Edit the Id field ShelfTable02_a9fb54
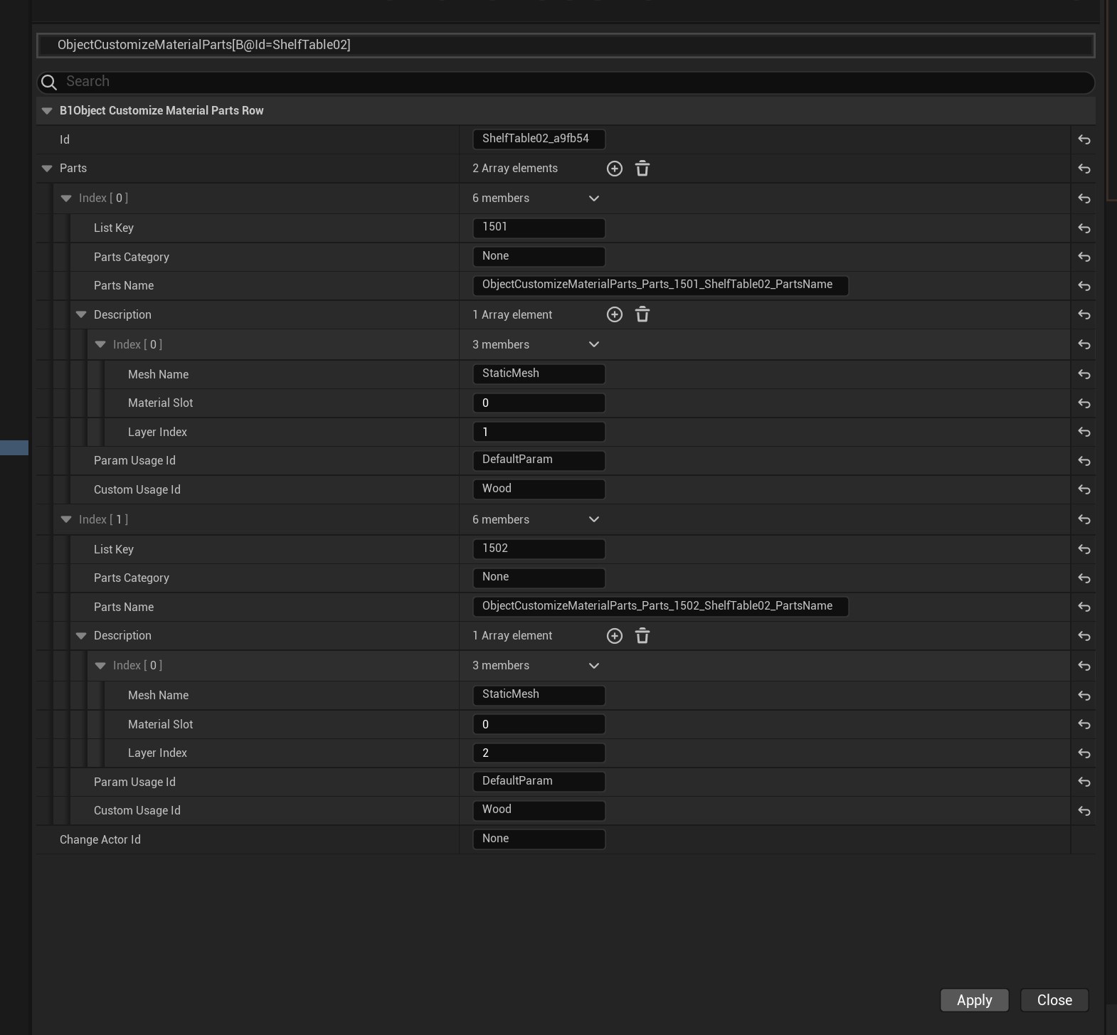1117x1035 pixels. click(x=539, y=139)
